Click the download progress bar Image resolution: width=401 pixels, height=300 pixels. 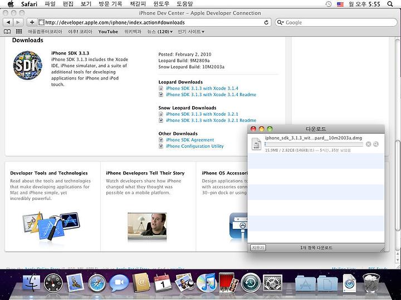(x=314, y=144)
